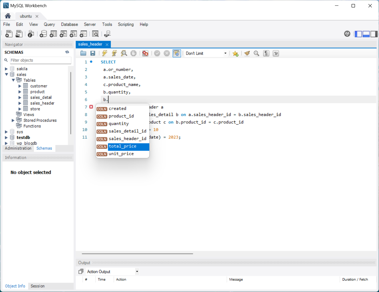Open the Database menu
This screenshot has width=379, height=292.
[x=70, y=24]
